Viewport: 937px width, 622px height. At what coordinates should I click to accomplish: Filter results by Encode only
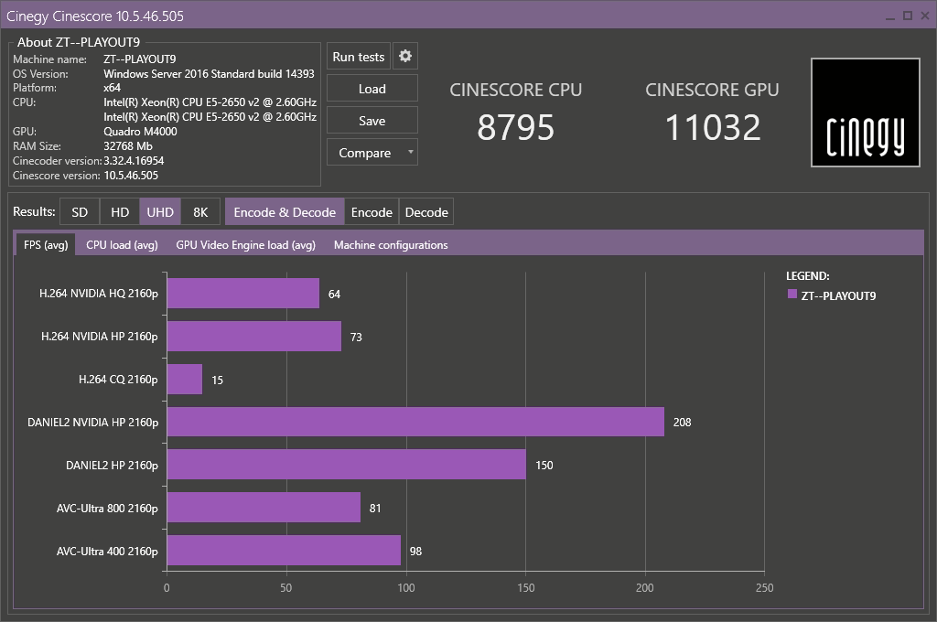click(x=372, y=212)
